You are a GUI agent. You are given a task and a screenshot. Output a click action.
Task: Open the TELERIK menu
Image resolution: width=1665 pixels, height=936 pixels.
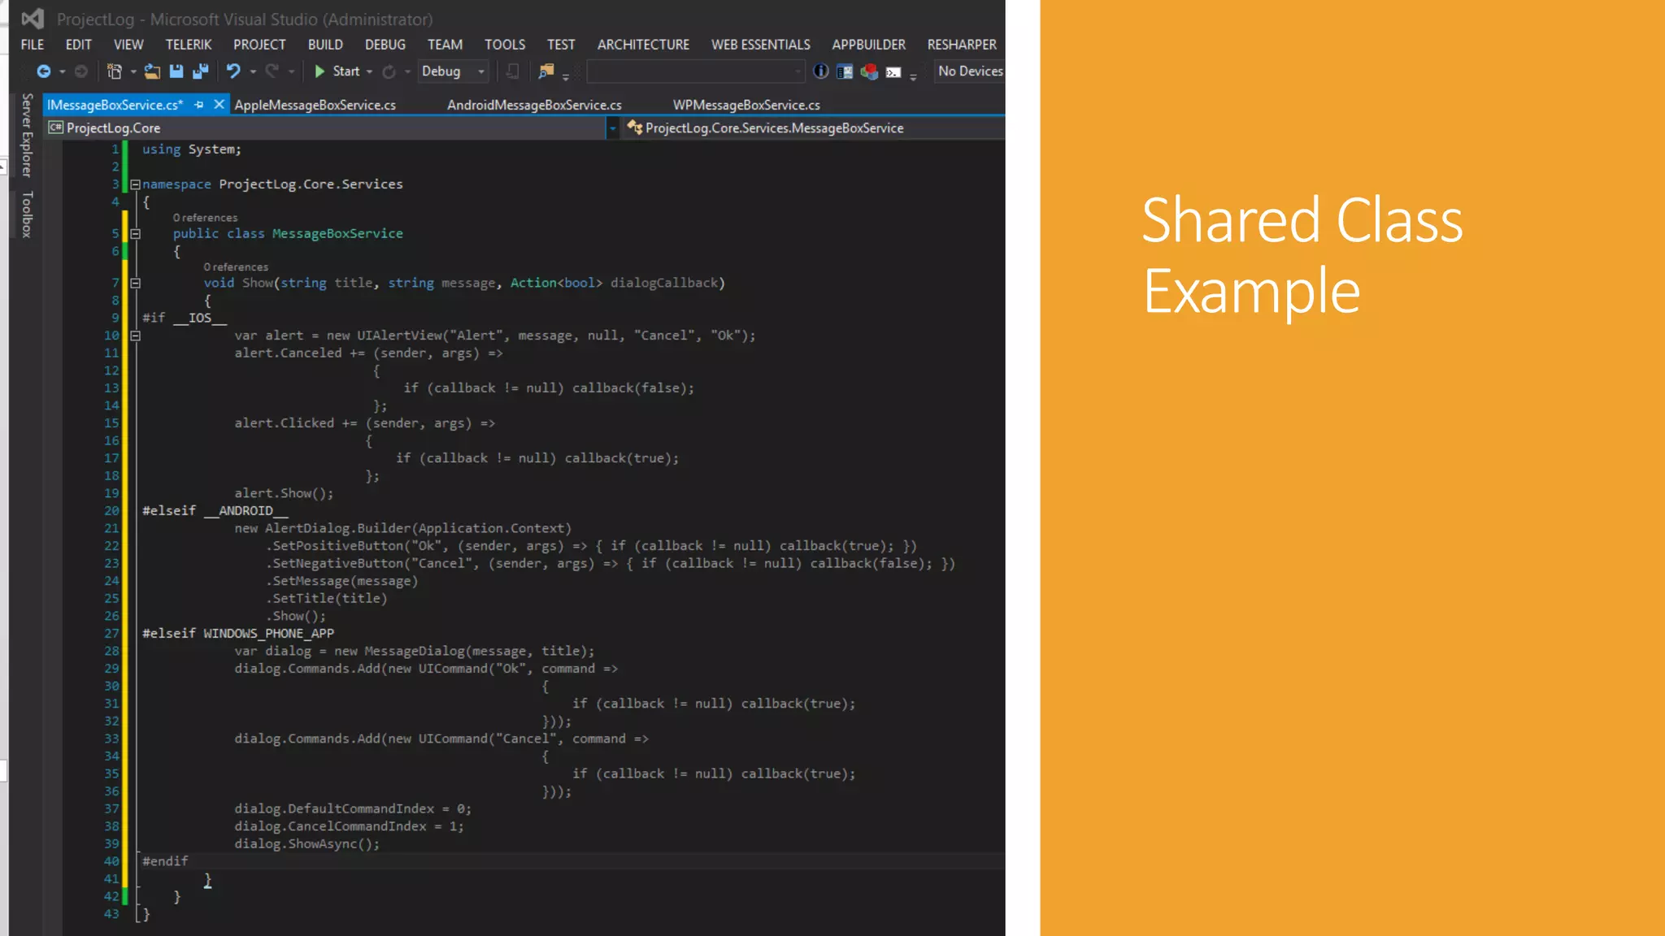click(x=189, y=45)
